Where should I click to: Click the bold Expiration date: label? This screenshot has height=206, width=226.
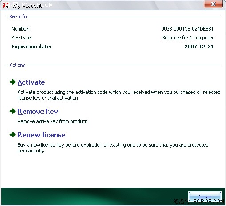tap(32, 47)
